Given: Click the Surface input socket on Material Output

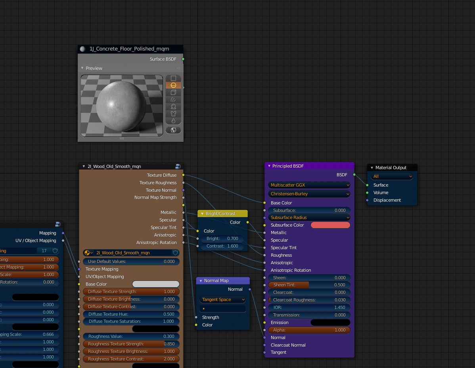Looking at the screenshot, I should click(367, 185).
